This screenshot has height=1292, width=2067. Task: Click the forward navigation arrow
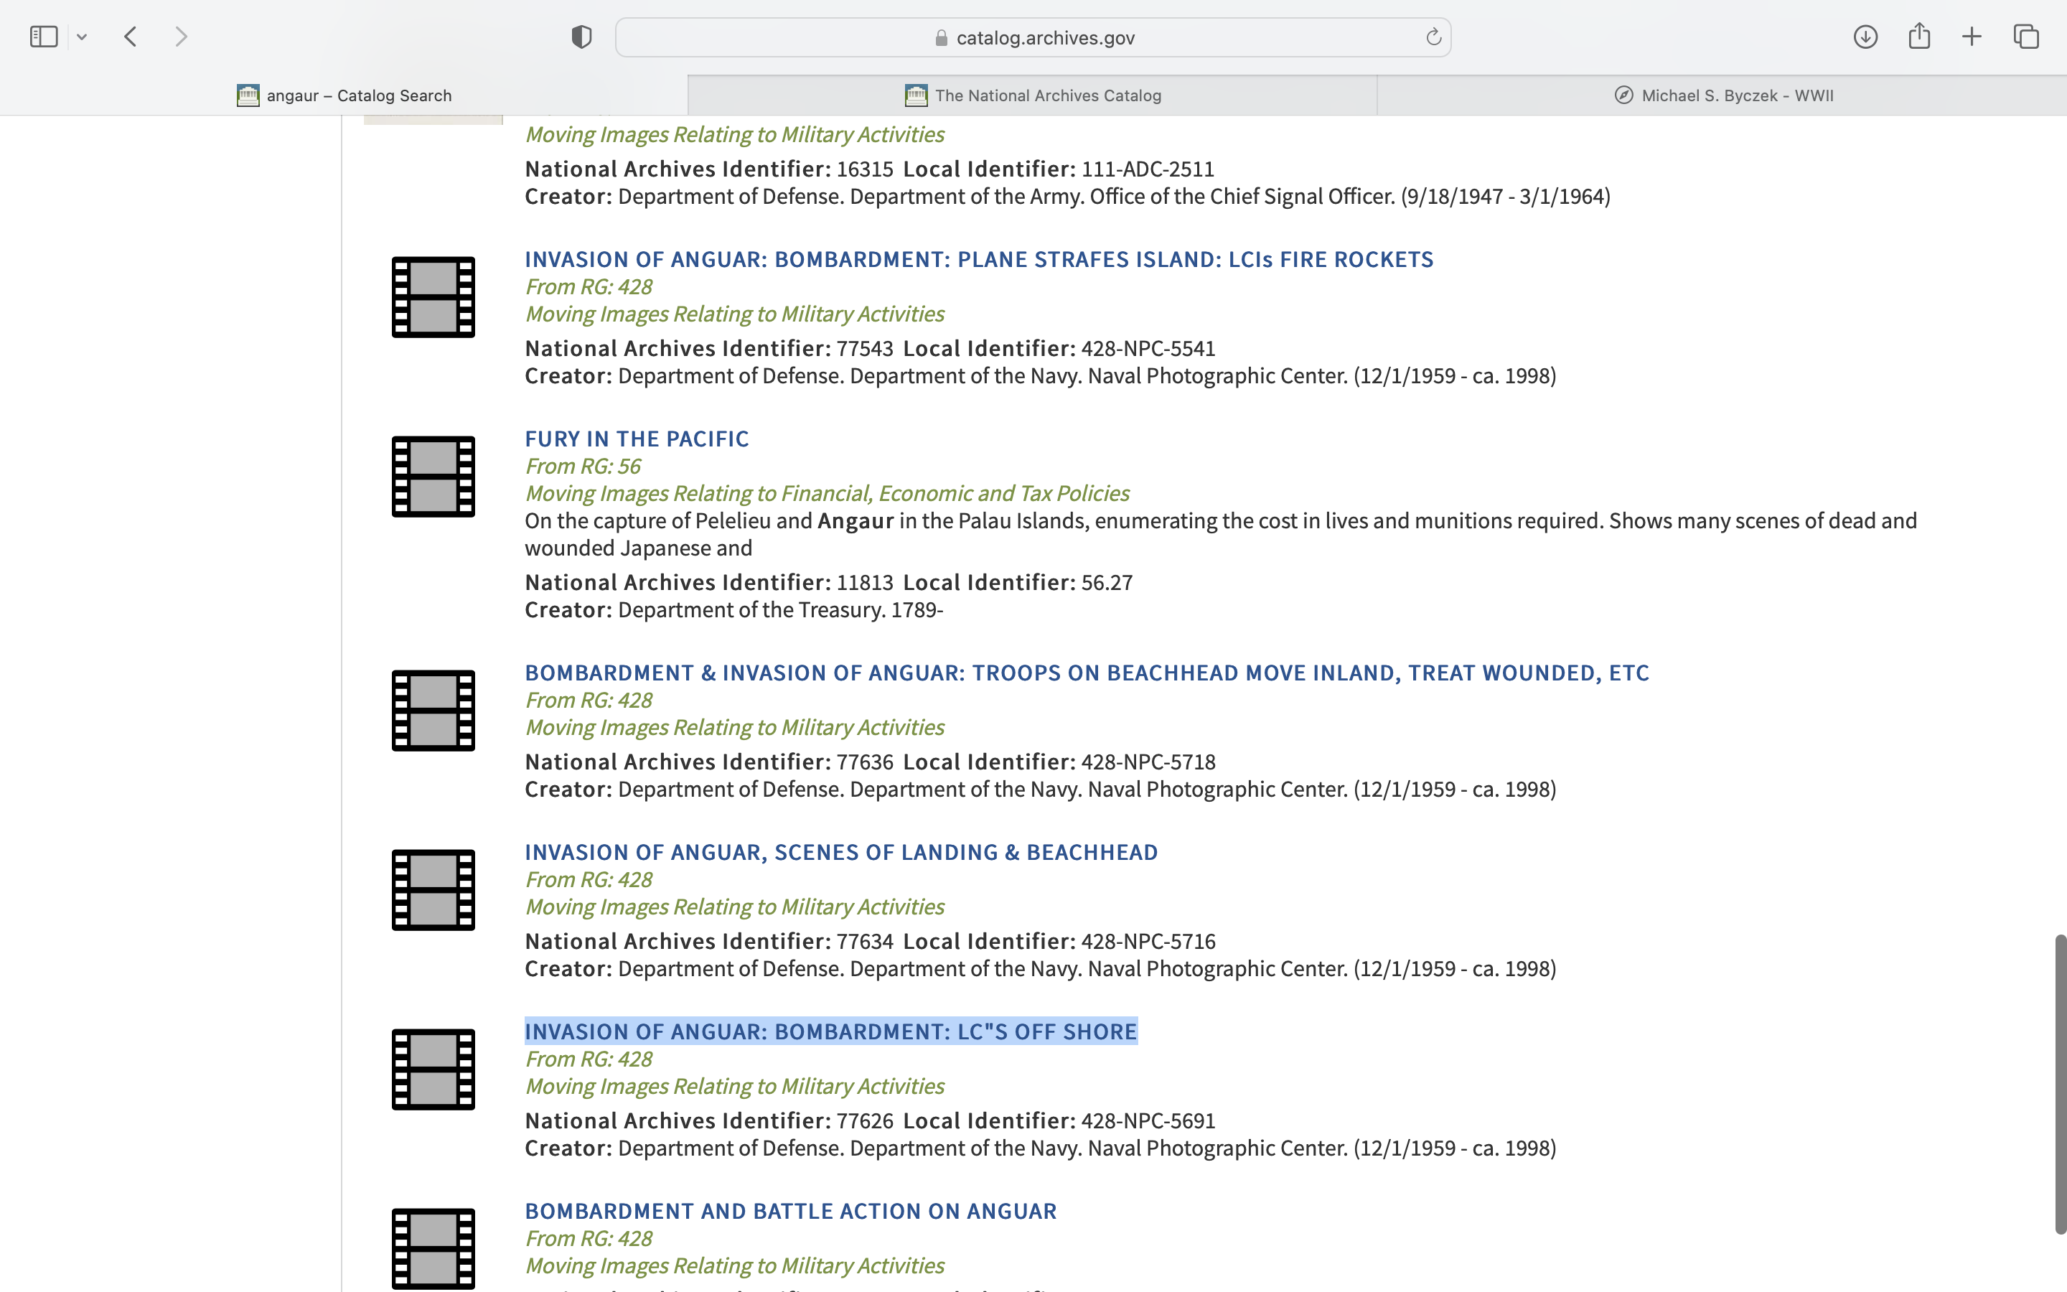(x=180, y=37)
